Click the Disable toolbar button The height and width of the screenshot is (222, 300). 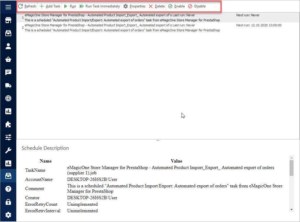pos(197,6)
